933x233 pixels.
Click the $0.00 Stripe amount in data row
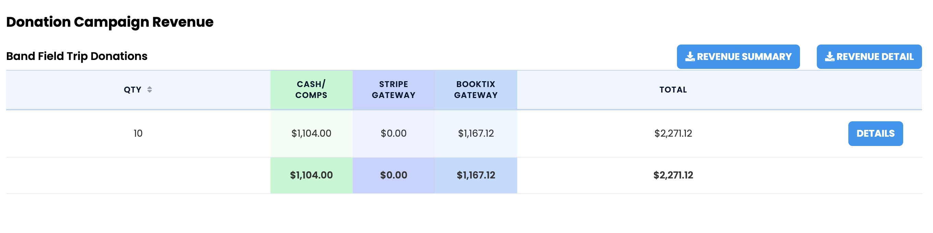[394, 134]
